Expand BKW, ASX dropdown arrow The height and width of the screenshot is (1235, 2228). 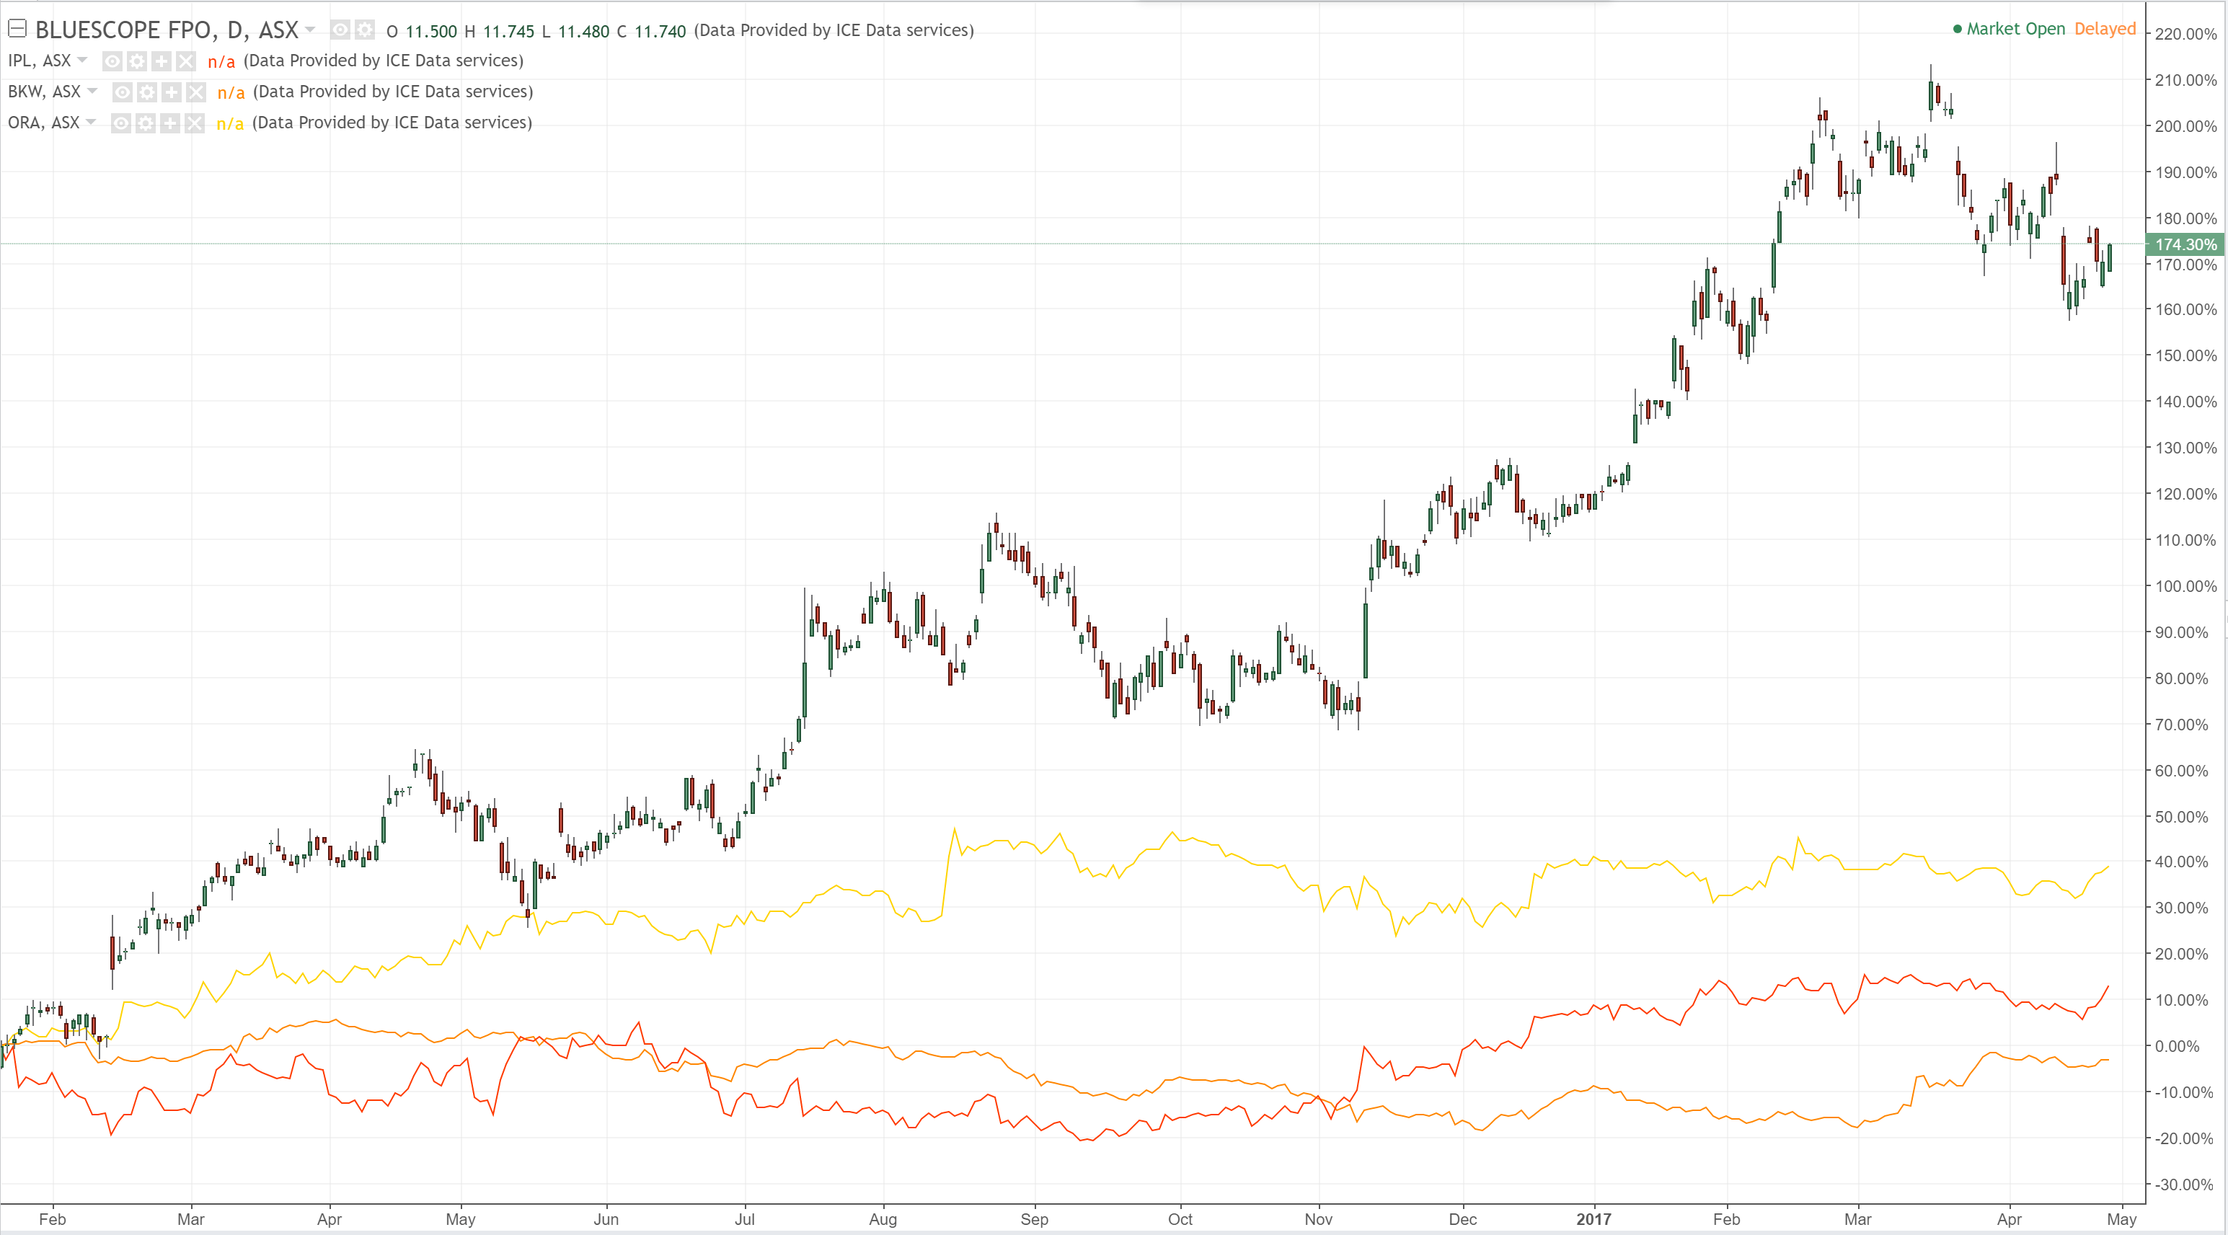(92, 92)
